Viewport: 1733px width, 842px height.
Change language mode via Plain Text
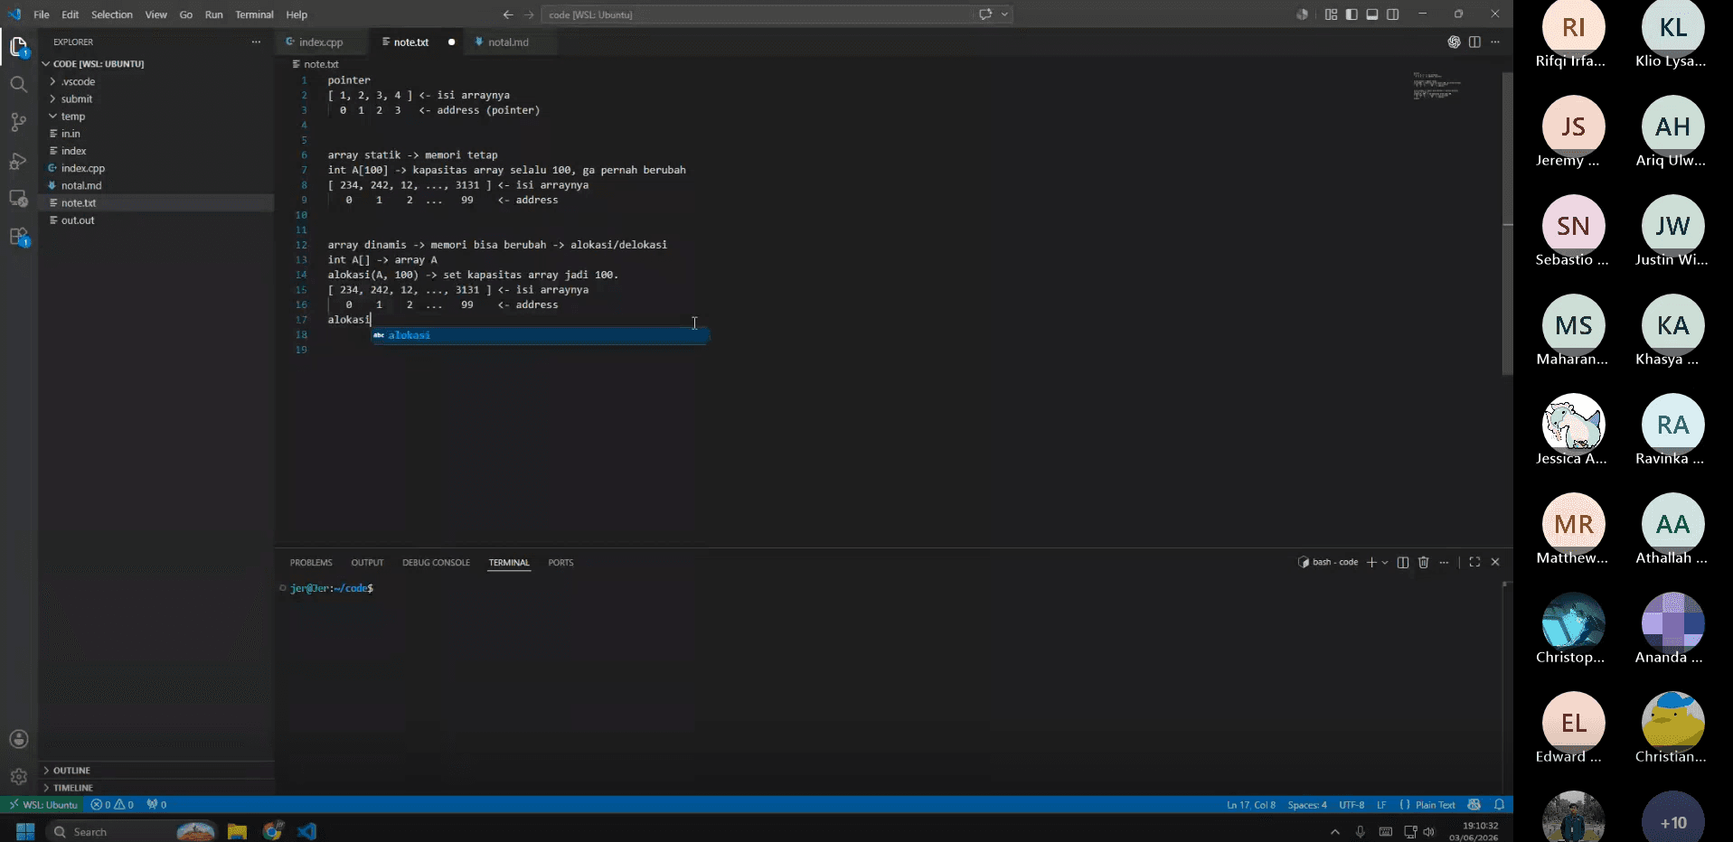pyautogui.click(x=1435, y=804)
